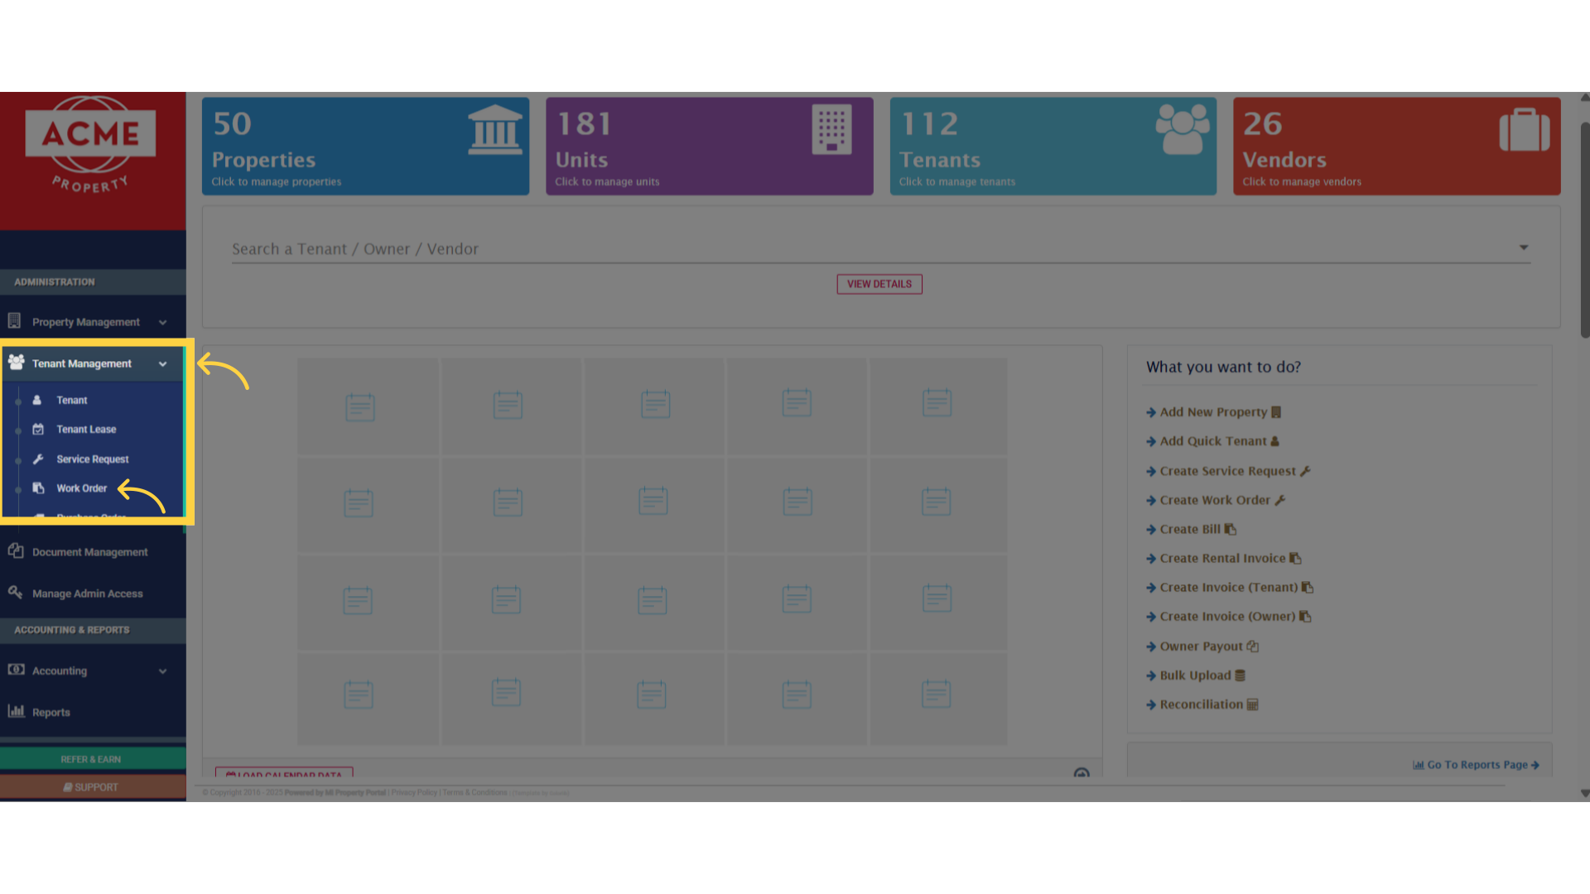Expand the Accounting menu chevron
Screen dimensions: 1590x894
(162, 671)
